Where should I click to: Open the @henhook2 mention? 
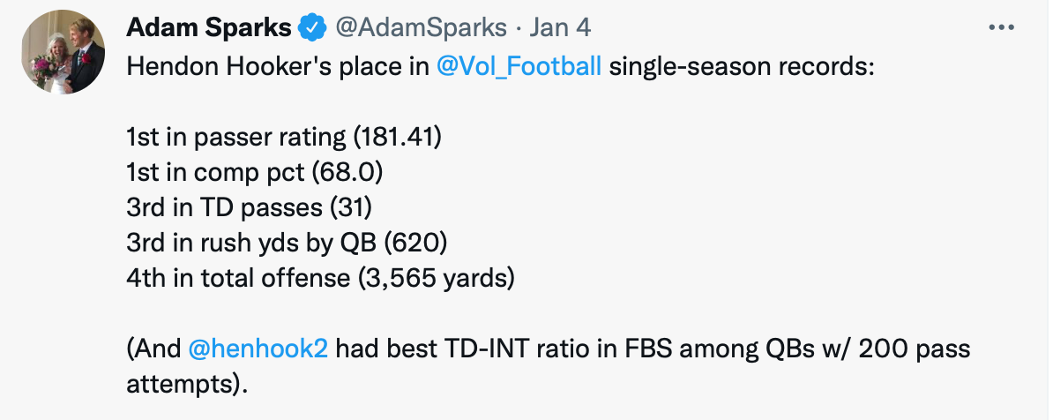(258, 349)
